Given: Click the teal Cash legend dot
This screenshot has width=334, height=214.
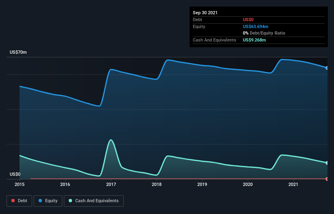Looking at the screenshot, I should [70, 201].
